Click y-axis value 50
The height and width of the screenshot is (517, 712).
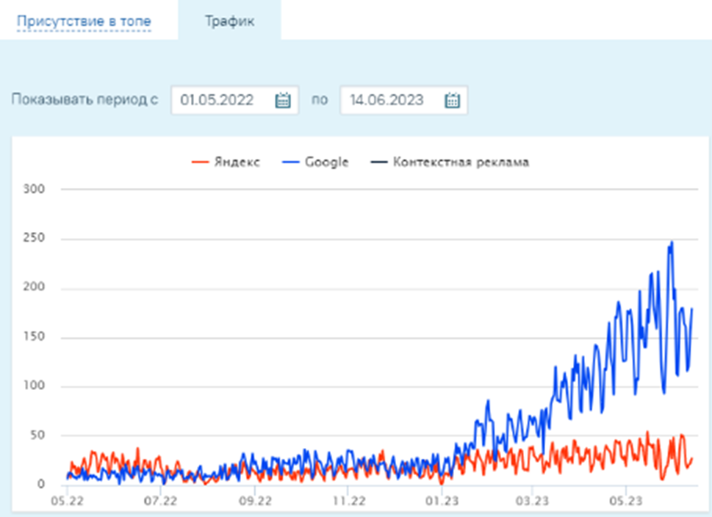coord(36,435)
